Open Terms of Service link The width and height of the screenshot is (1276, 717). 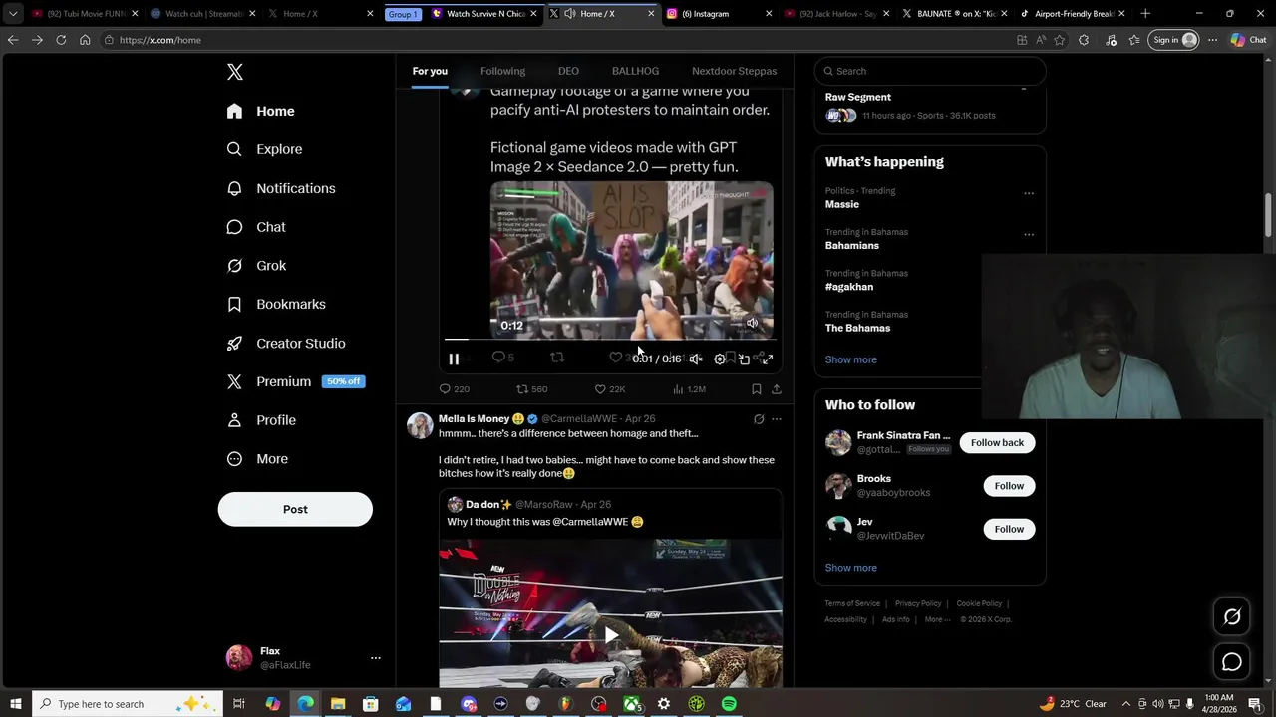point(852,603)
